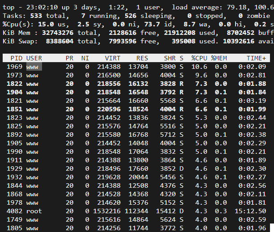Click the 73.7 id CPU idle value
274x232 pixels.
[152, 24]
